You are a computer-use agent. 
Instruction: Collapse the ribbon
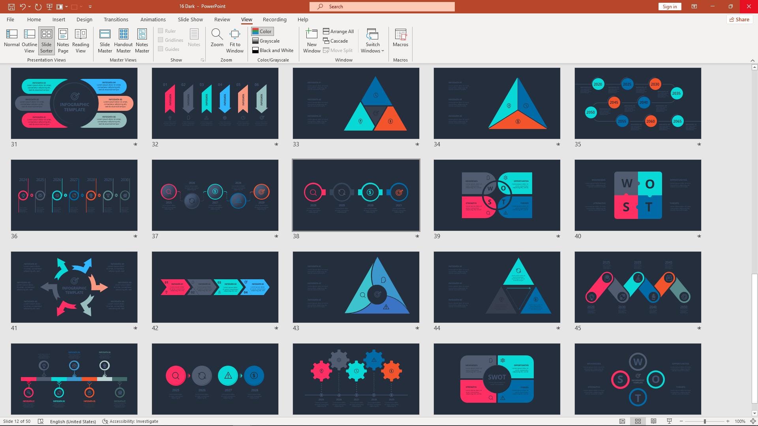coord(752,60)
